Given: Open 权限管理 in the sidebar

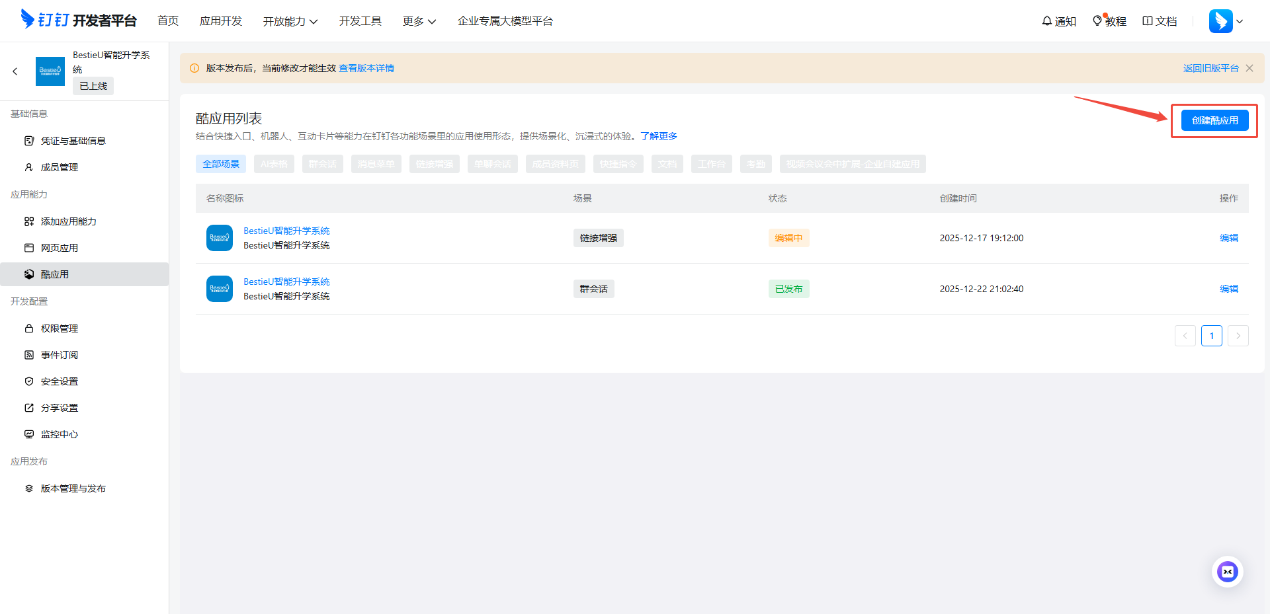Looking at the screenshot, I should (x=60, y=328).
